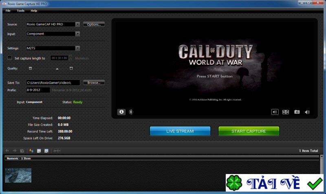Click the capture length time field

[59, 58]
